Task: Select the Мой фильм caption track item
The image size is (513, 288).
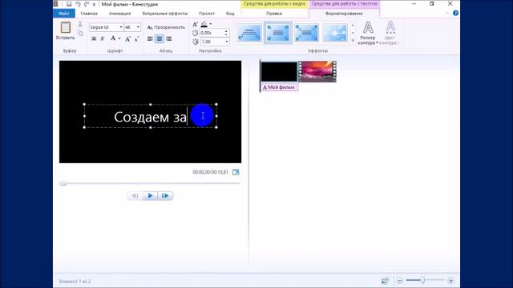Action: pos(280,87)
